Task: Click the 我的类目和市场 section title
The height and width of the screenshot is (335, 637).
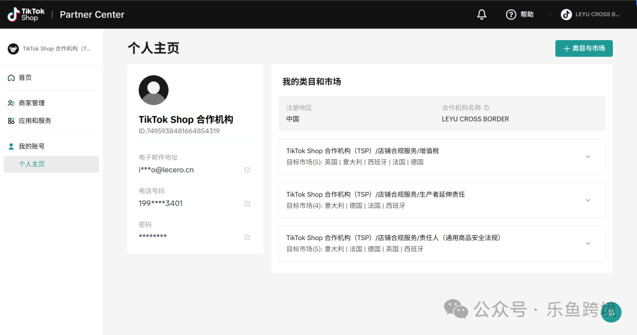Action: tap(311, 81)
